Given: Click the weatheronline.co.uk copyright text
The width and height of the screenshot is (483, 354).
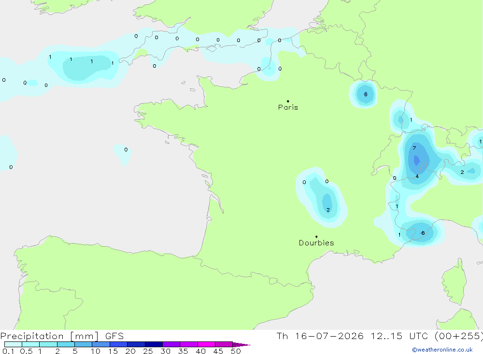Looking at the screenshot, I should pos(442,350).
